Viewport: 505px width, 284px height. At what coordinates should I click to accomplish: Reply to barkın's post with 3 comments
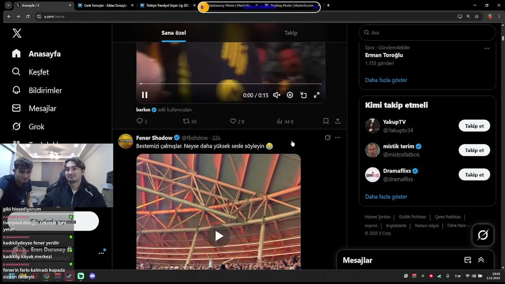click(142, 121)
